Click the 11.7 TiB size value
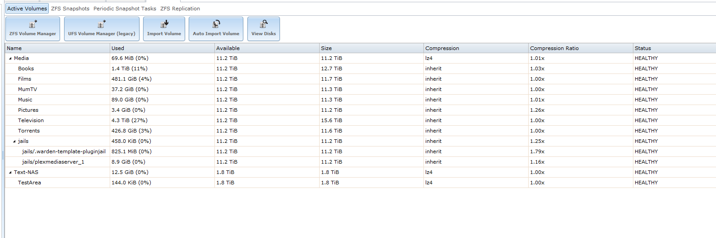Image resolution: width=716 pixels, height=238 pixels. [x=331, y=79]
